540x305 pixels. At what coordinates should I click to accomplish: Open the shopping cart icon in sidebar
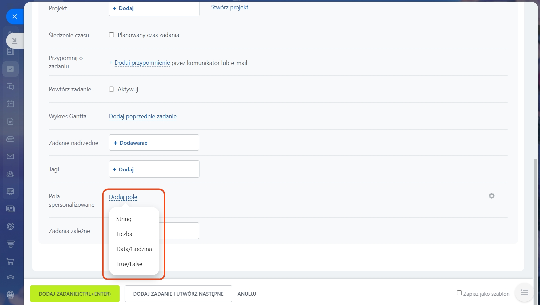point(10,261)
